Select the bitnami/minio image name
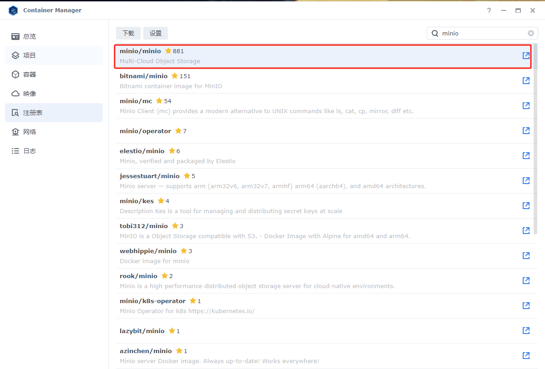 144,76
